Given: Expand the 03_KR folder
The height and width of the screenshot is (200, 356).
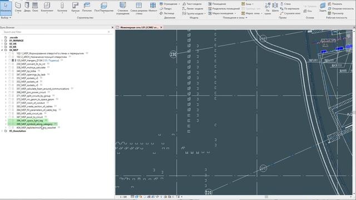Looking at the screenshot, I should [2, 47].
